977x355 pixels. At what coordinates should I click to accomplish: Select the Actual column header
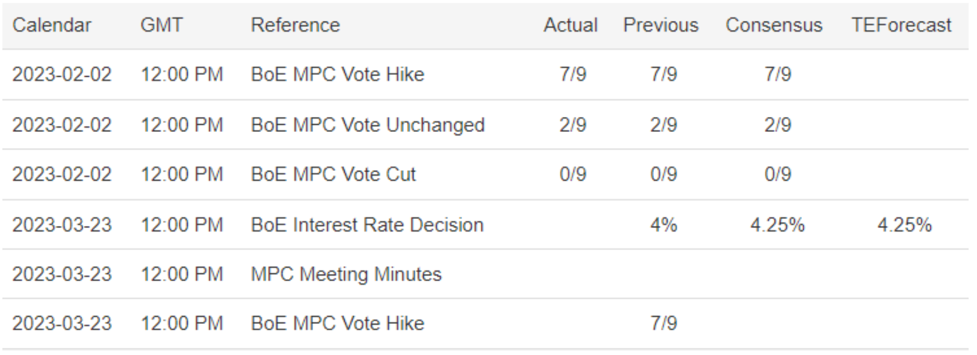pos(570,25)
